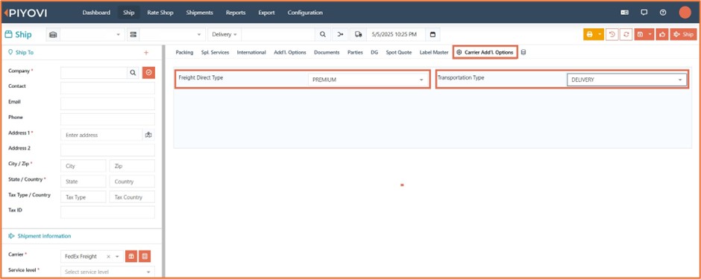
Task: Open the orange user profile avatar
Action: (x=685, y=13)
